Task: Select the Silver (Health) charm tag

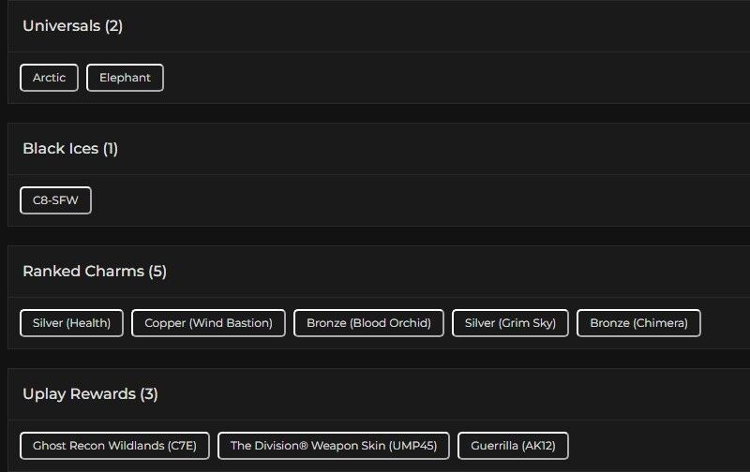Action: [x=71, y=323]
